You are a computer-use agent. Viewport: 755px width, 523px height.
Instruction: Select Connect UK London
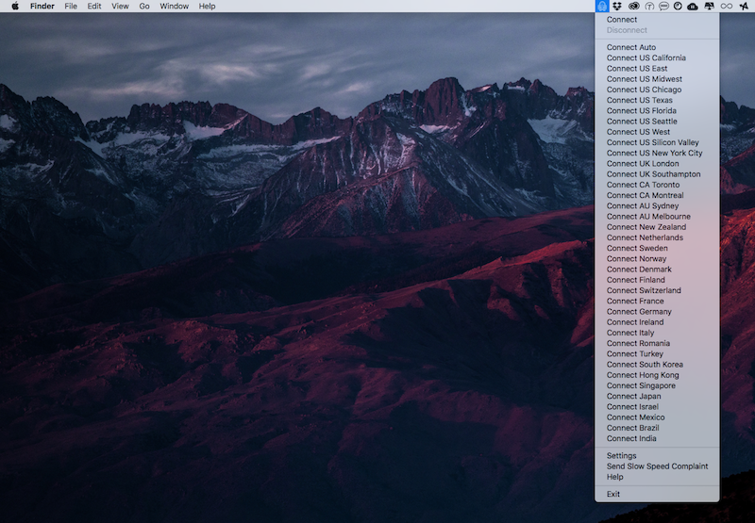click(643, 163)
